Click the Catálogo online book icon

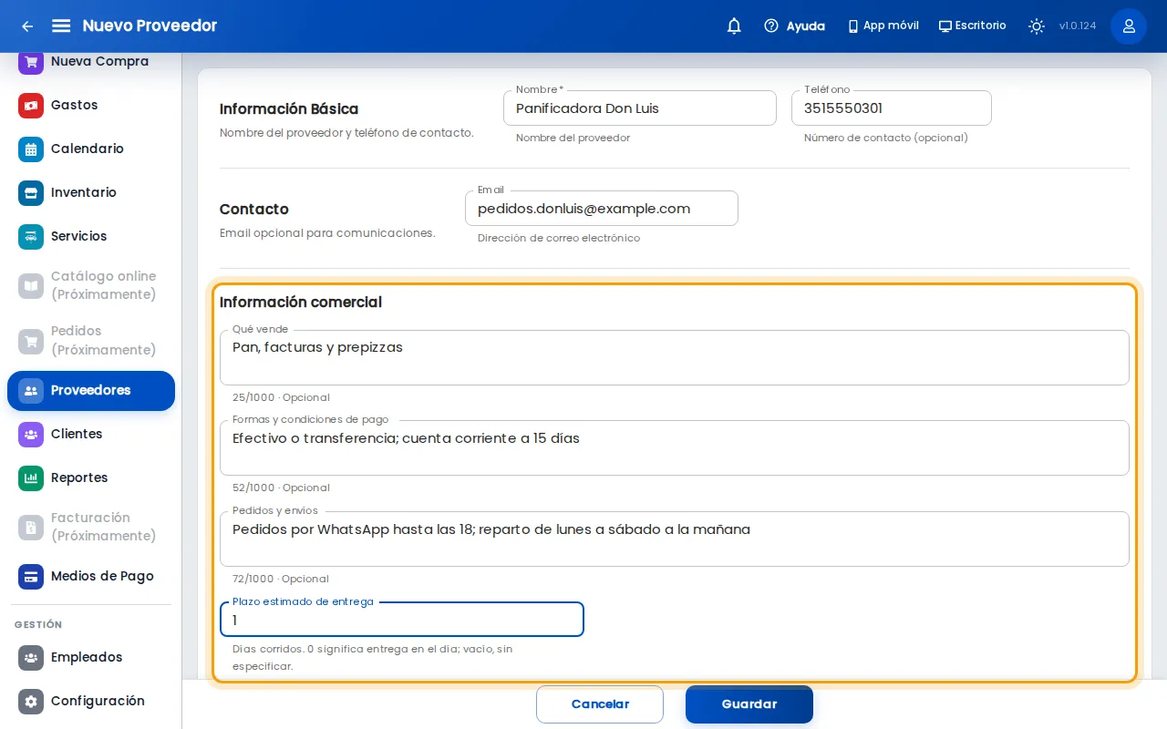pyautogui.click(x=31, y=286)
